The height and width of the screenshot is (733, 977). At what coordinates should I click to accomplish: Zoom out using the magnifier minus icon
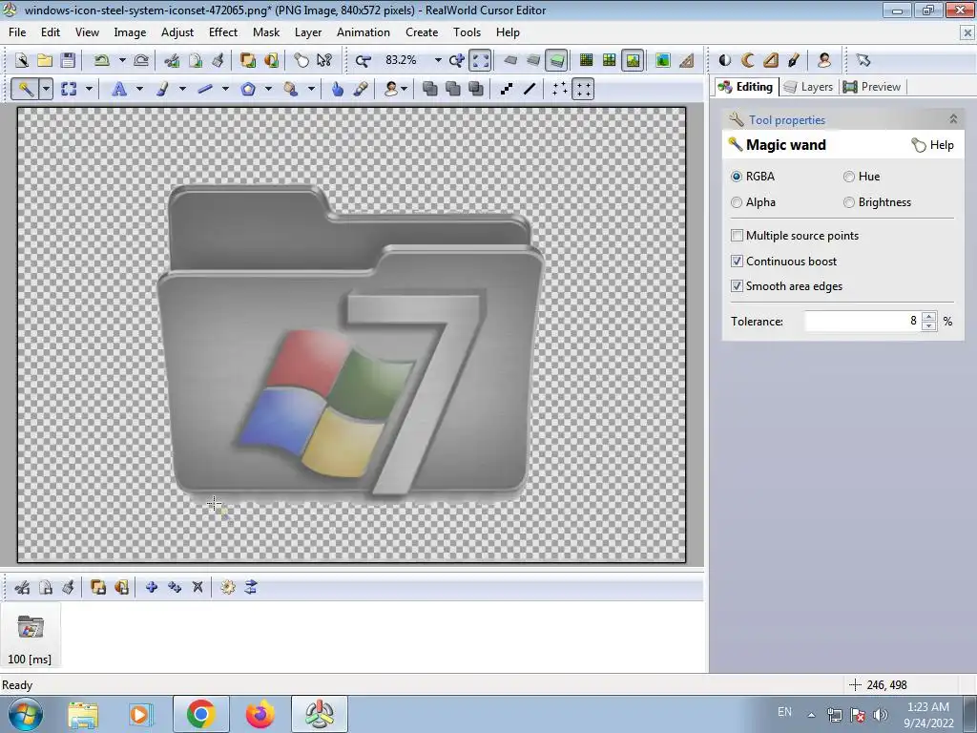[x=363, y=60]
